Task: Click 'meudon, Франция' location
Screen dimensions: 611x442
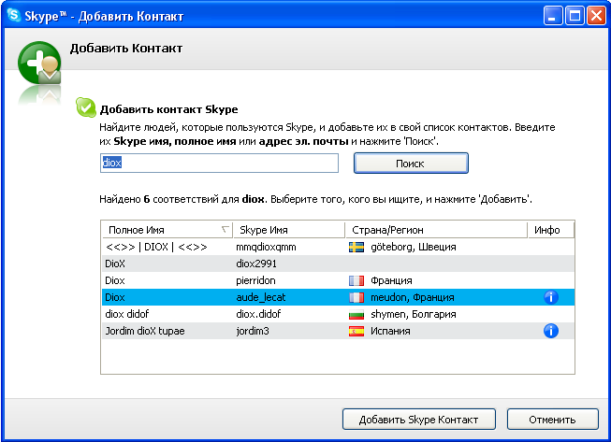Action: pos(413,298)
